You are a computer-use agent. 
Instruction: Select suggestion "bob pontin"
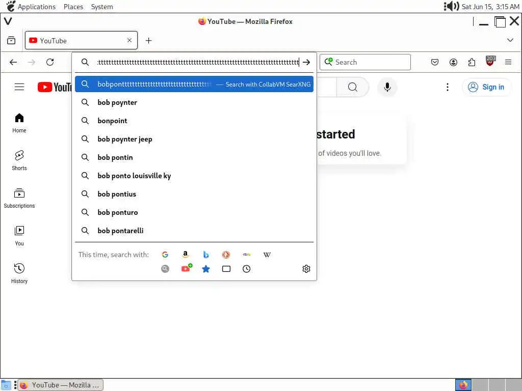(x=194, y=157)
